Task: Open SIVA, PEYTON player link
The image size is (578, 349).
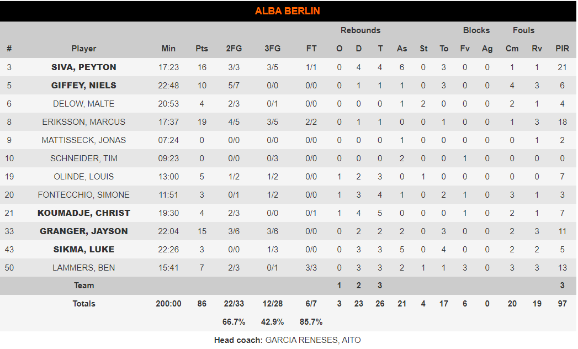Action: click(x=84, y=67)
